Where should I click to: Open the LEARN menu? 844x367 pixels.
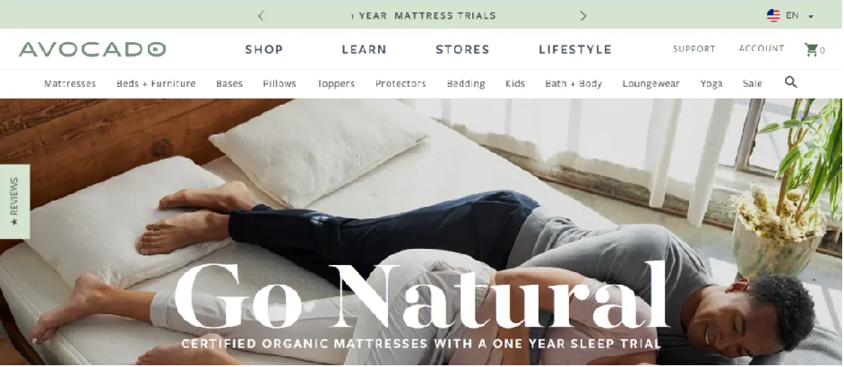coord(364,49)
